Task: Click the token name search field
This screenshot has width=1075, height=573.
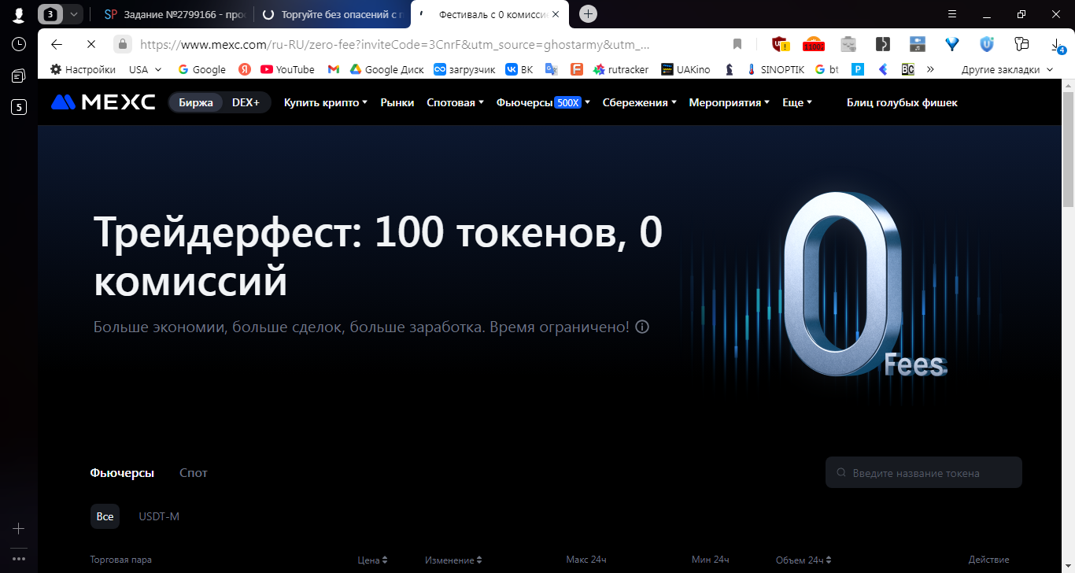Action: click(924, 473)
